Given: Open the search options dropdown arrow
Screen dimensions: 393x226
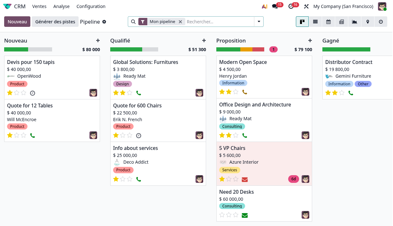Looking at the screenshot, I should point(259,21).
